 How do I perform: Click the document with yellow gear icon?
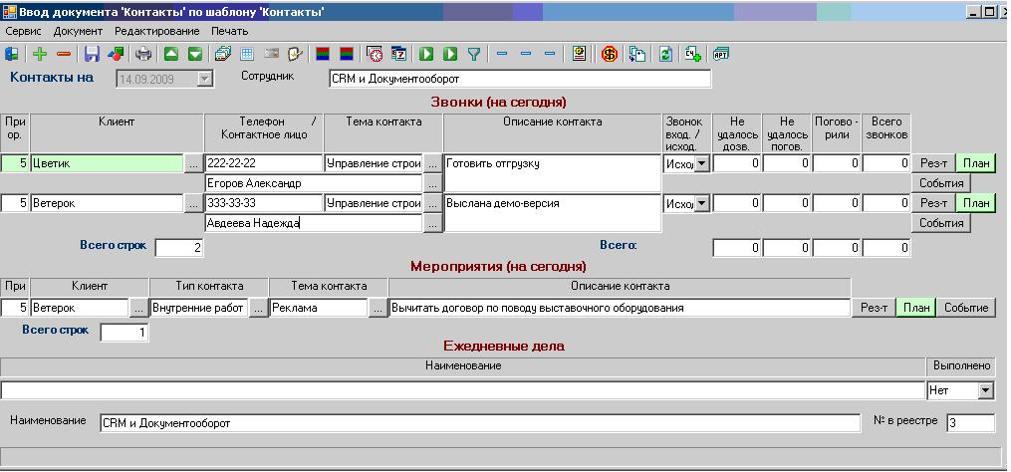[x=579, y=54]
